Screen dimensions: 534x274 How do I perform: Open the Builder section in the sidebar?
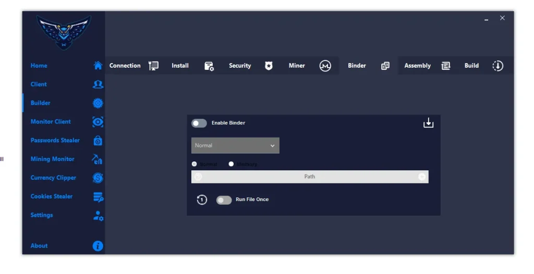[x=41, y=103]
